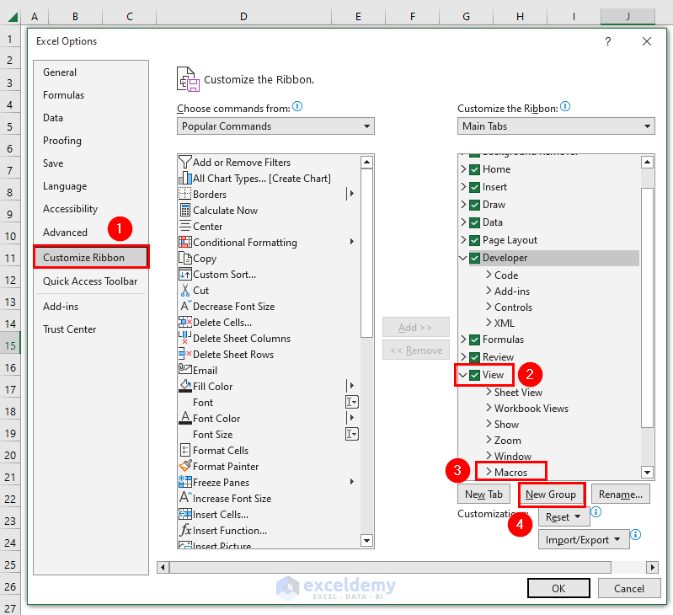Collapse the Developer tab node

click(463, 258)
